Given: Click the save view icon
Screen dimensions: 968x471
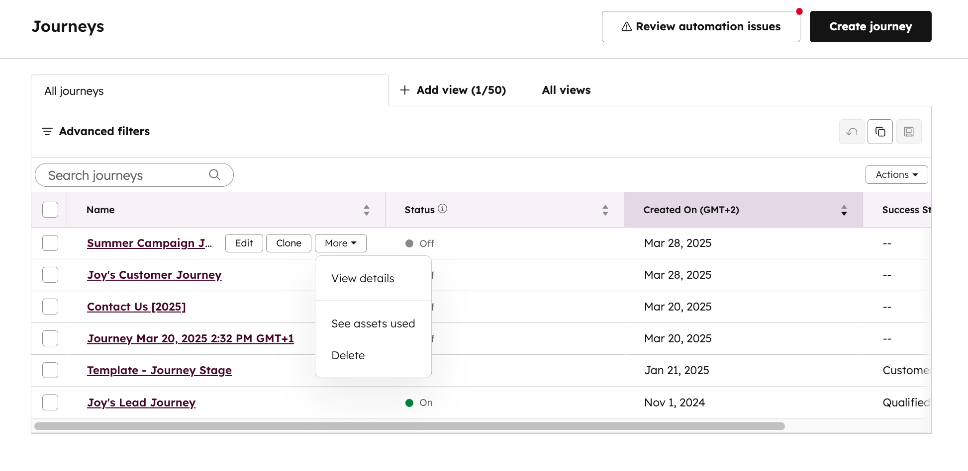Looking at the screenshot, I should coord(909,132).
